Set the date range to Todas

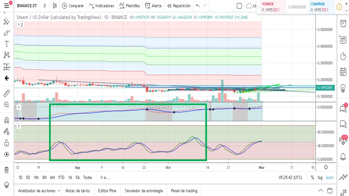(x=88, y=177)
